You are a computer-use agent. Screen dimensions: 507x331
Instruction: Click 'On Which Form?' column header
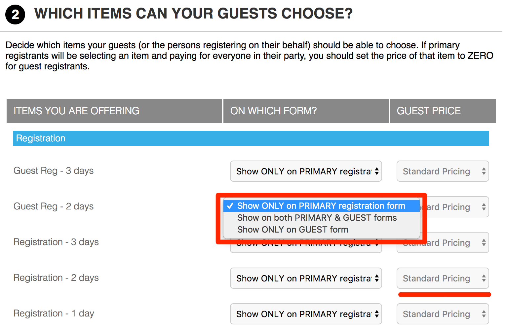click(x=306, y=111)
